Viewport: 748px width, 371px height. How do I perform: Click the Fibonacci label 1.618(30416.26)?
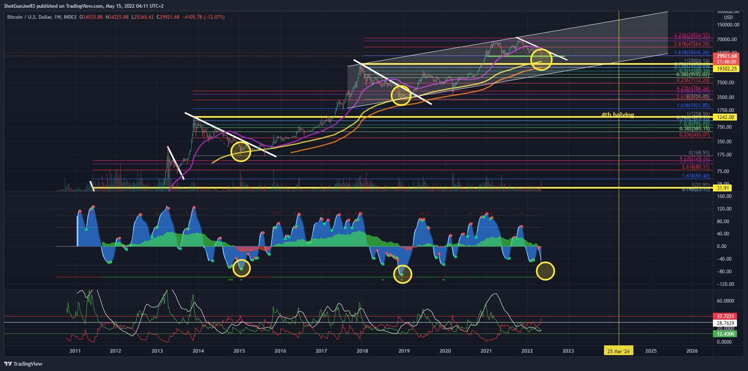pos(692,53)
